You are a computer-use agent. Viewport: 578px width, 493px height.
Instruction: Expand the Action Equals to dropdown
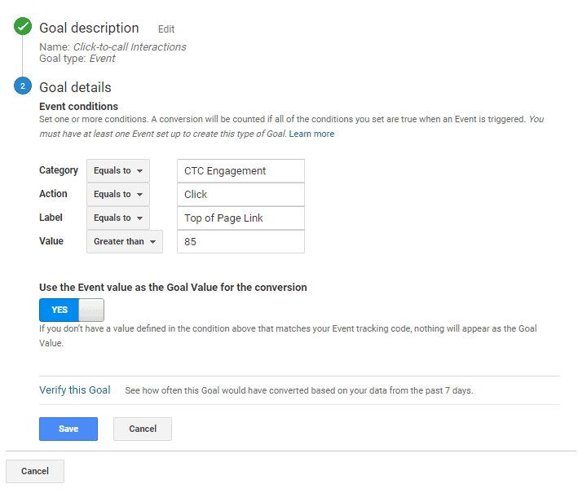tap(118, 194)
